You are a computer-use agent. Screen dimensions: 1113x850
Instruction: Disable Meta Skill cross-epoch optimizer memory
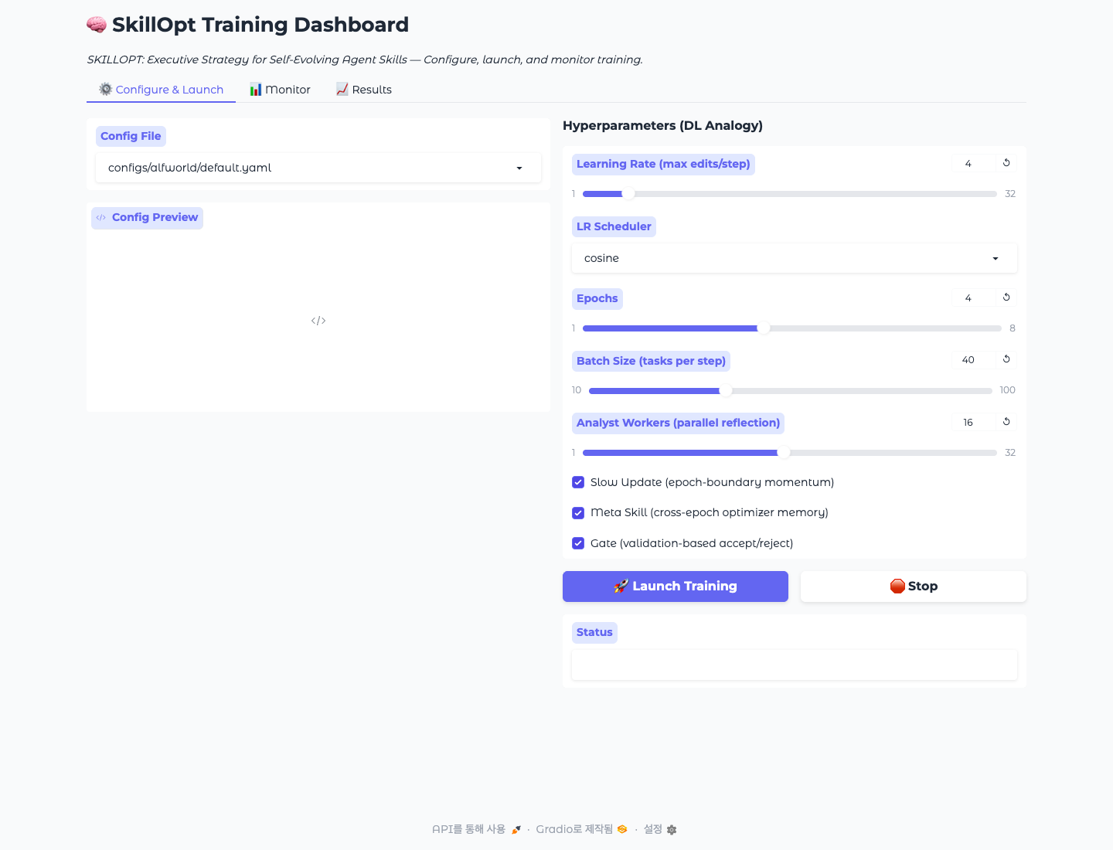click(x=578, y=512)
